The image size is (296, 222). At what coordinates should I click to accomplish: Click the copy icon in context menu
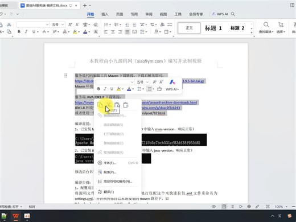pos(100,105)
